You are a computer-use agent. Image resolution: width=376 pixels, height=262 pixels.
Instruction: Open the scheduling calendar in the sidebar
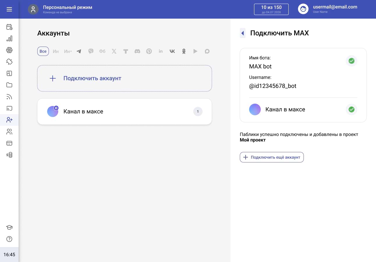(x=9, y=27)
